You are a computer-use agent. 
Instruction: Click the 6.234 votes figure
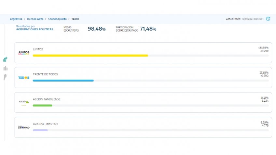click(265, 101)
